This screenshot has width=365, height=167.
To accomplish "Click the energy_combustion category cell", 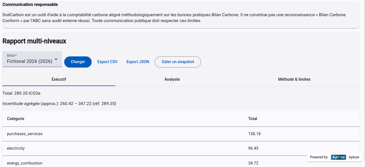I will point(25,163).
